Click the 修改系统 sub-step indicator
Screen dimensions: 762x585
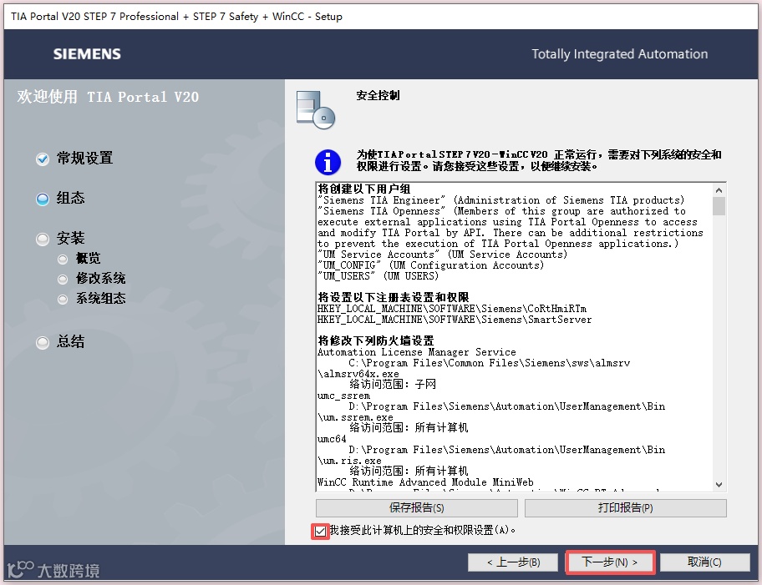tap(63, 280)
